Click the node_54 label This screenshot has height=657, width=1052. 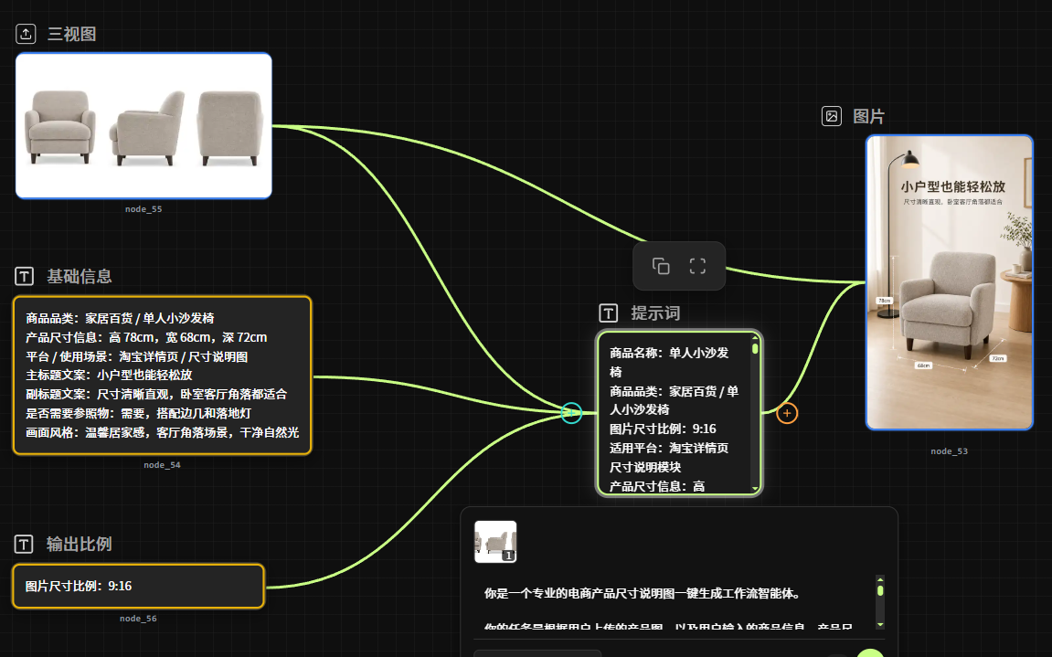point(163,464)
